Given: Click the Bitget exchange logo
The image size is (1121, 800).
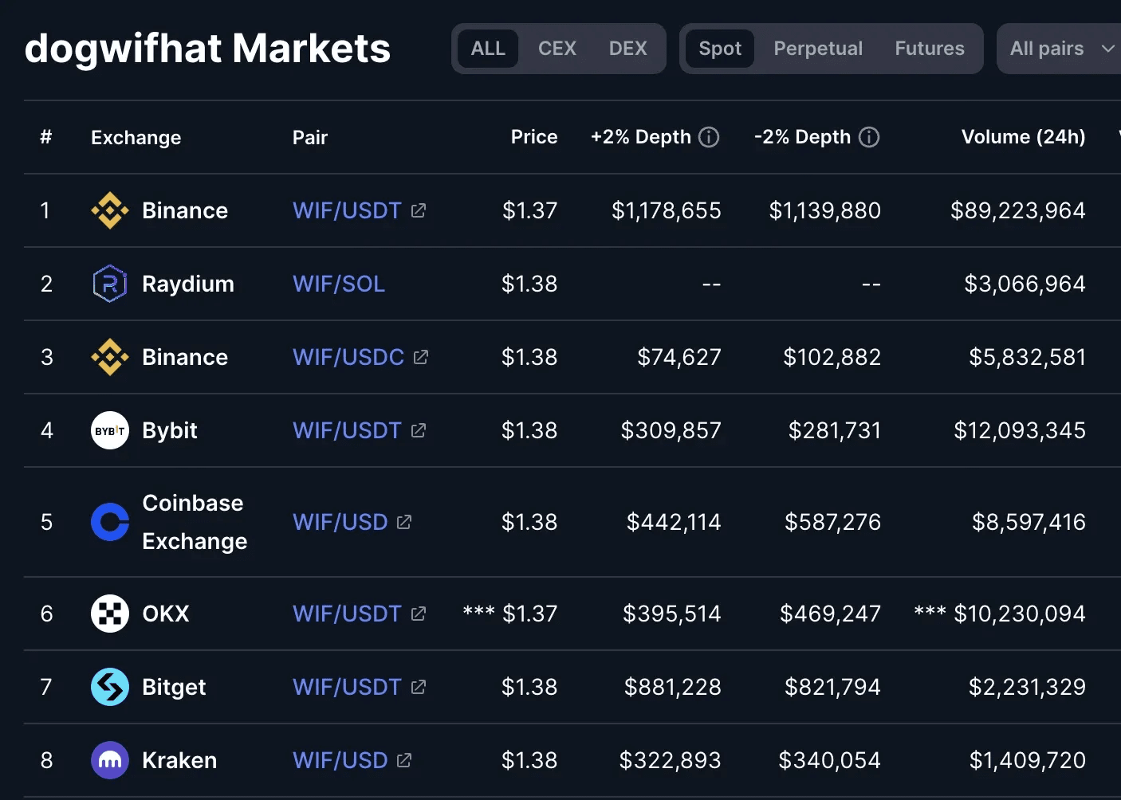Looking at the screenshot, I should [x=110, y=687].
